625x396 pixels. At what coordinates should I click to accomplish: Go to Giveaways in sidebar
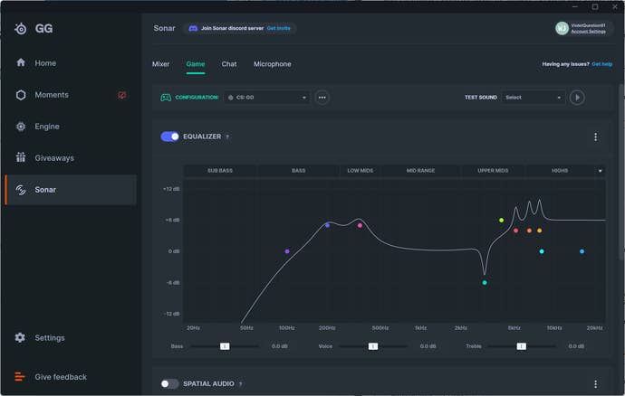pyautogui.click(x=54, y=158)
